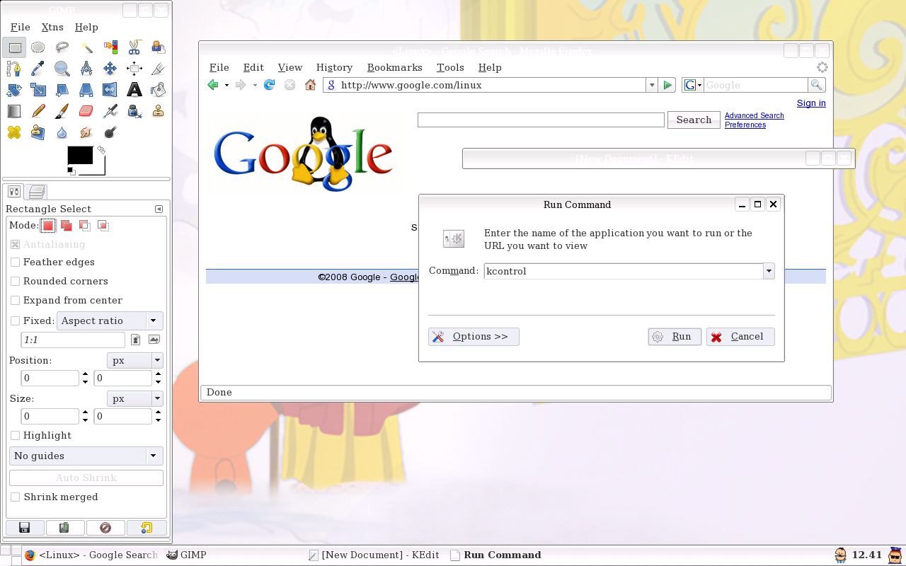This screenshot has height=566, width=906.
Task: Set selection mode to Subtract from selection
Action: coord(85,226)
